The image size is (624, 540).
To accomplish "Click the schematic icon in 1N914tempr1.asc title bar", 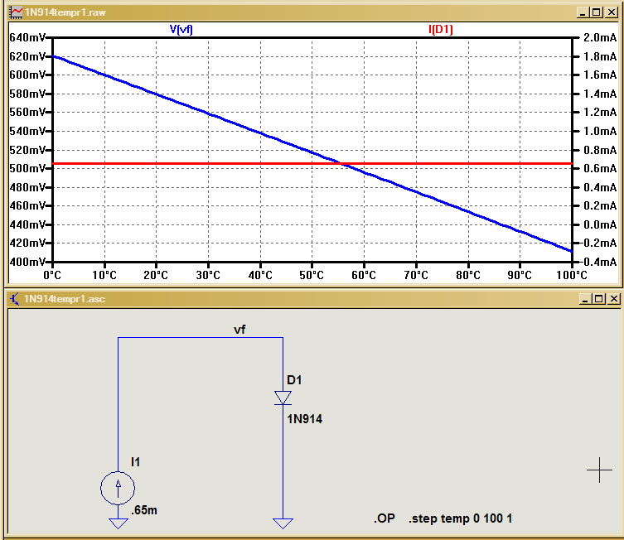I will tap(15, 299).
